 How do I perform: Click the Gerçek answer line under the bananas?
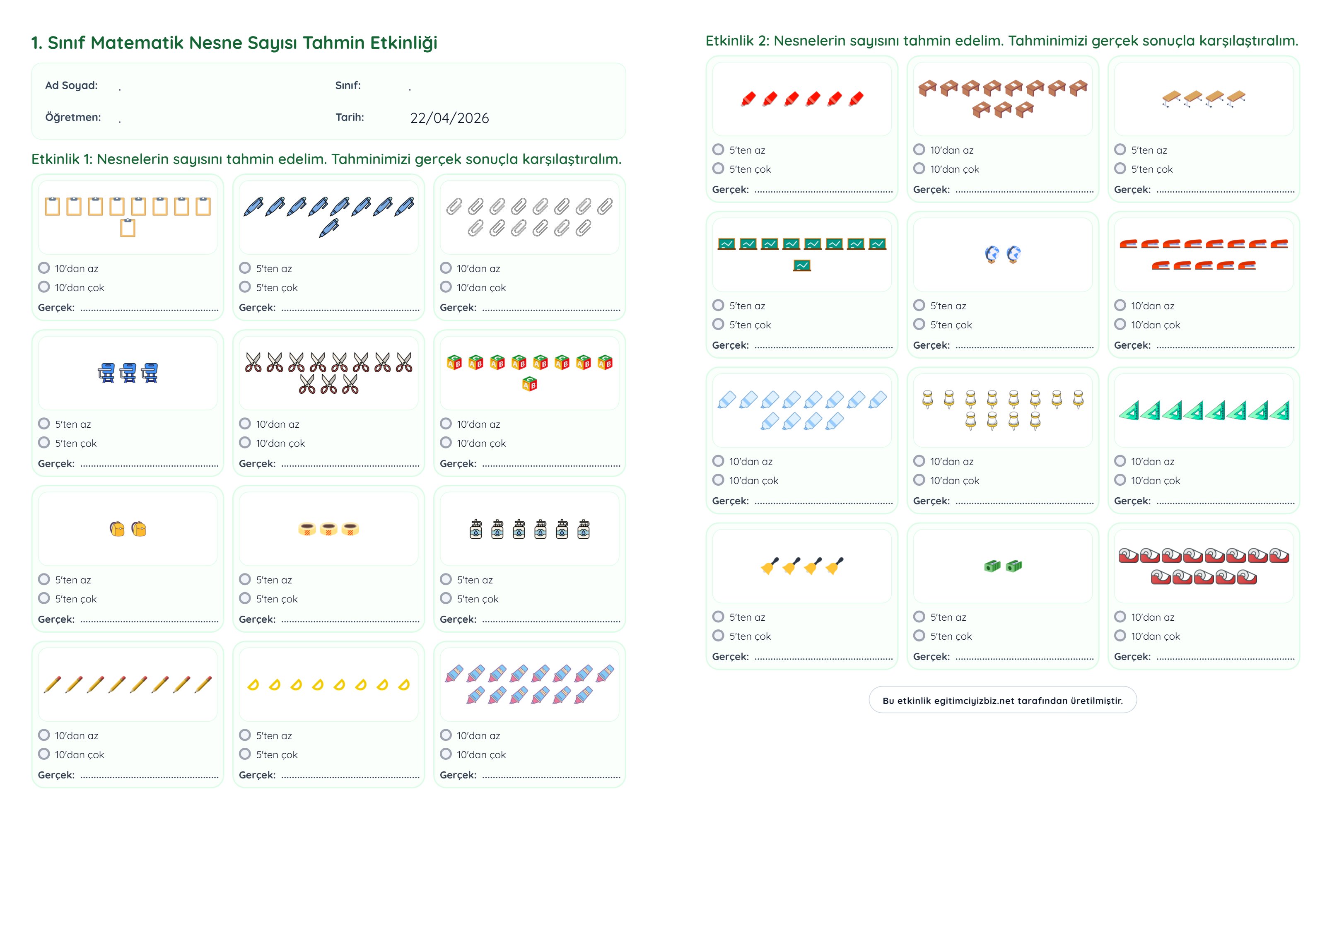click(350, 776)
